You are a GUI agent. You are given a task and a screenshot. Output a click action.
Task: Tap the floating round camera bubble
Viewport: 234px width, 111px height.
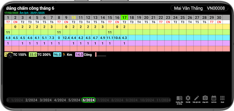[10, 56]
